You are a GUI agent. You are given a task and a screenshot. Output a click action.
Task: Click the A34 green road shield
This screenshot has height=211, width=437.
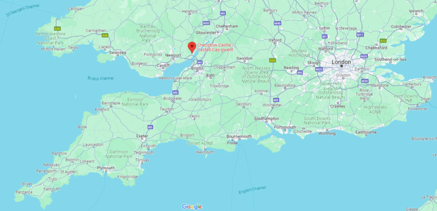[x=273, y=60]
